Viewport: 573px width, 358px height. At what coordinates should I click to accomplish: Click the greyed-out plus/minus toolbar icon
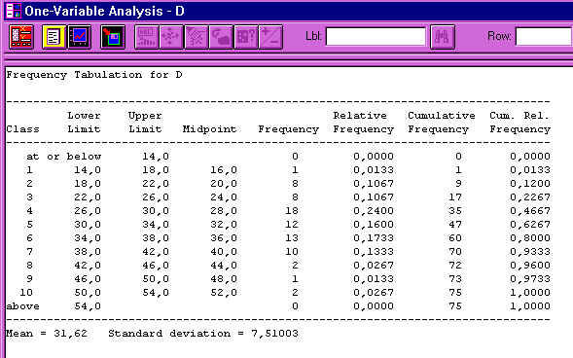(x=270, y=37)
